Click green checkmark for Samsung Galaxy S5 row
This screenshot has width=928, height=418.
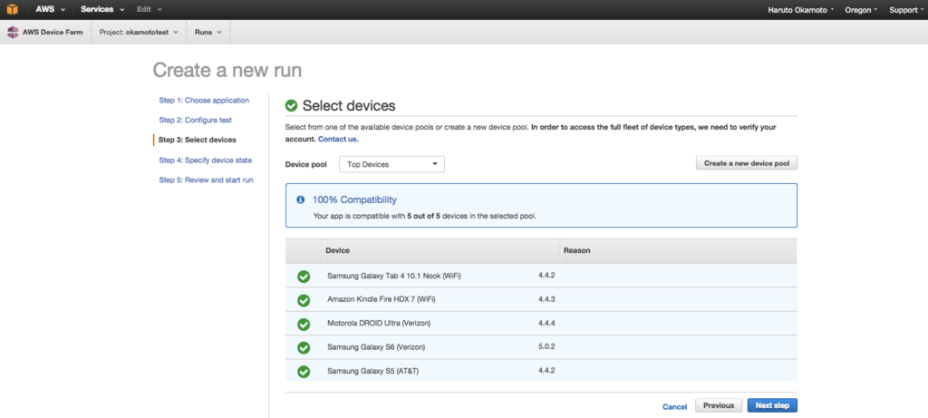pos(304,372)
